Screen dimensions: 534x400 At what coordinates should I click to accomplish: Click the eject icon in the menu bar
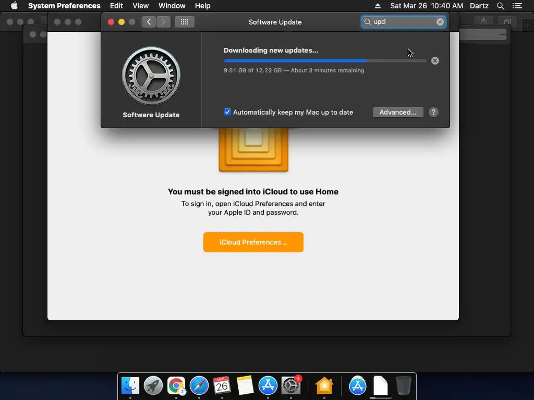click(378, 6)
